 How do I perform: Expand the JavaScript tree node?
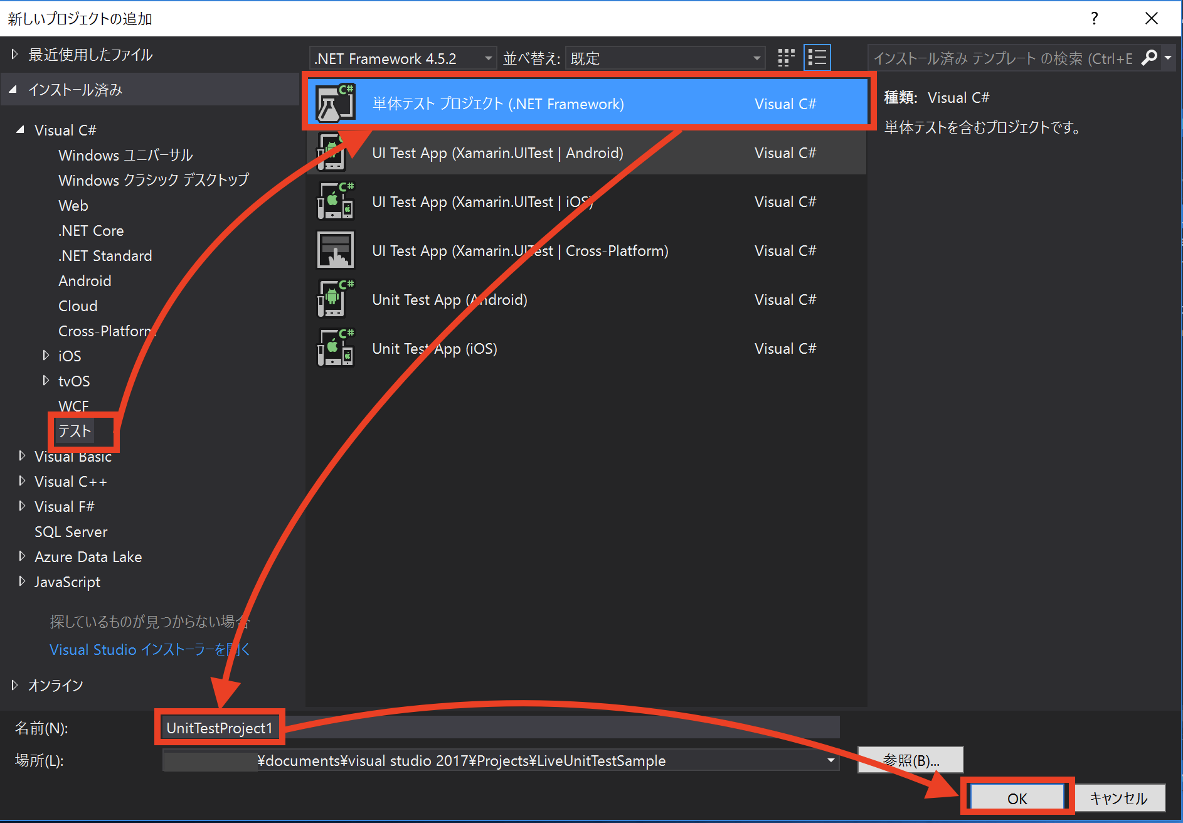click(22, 581)
